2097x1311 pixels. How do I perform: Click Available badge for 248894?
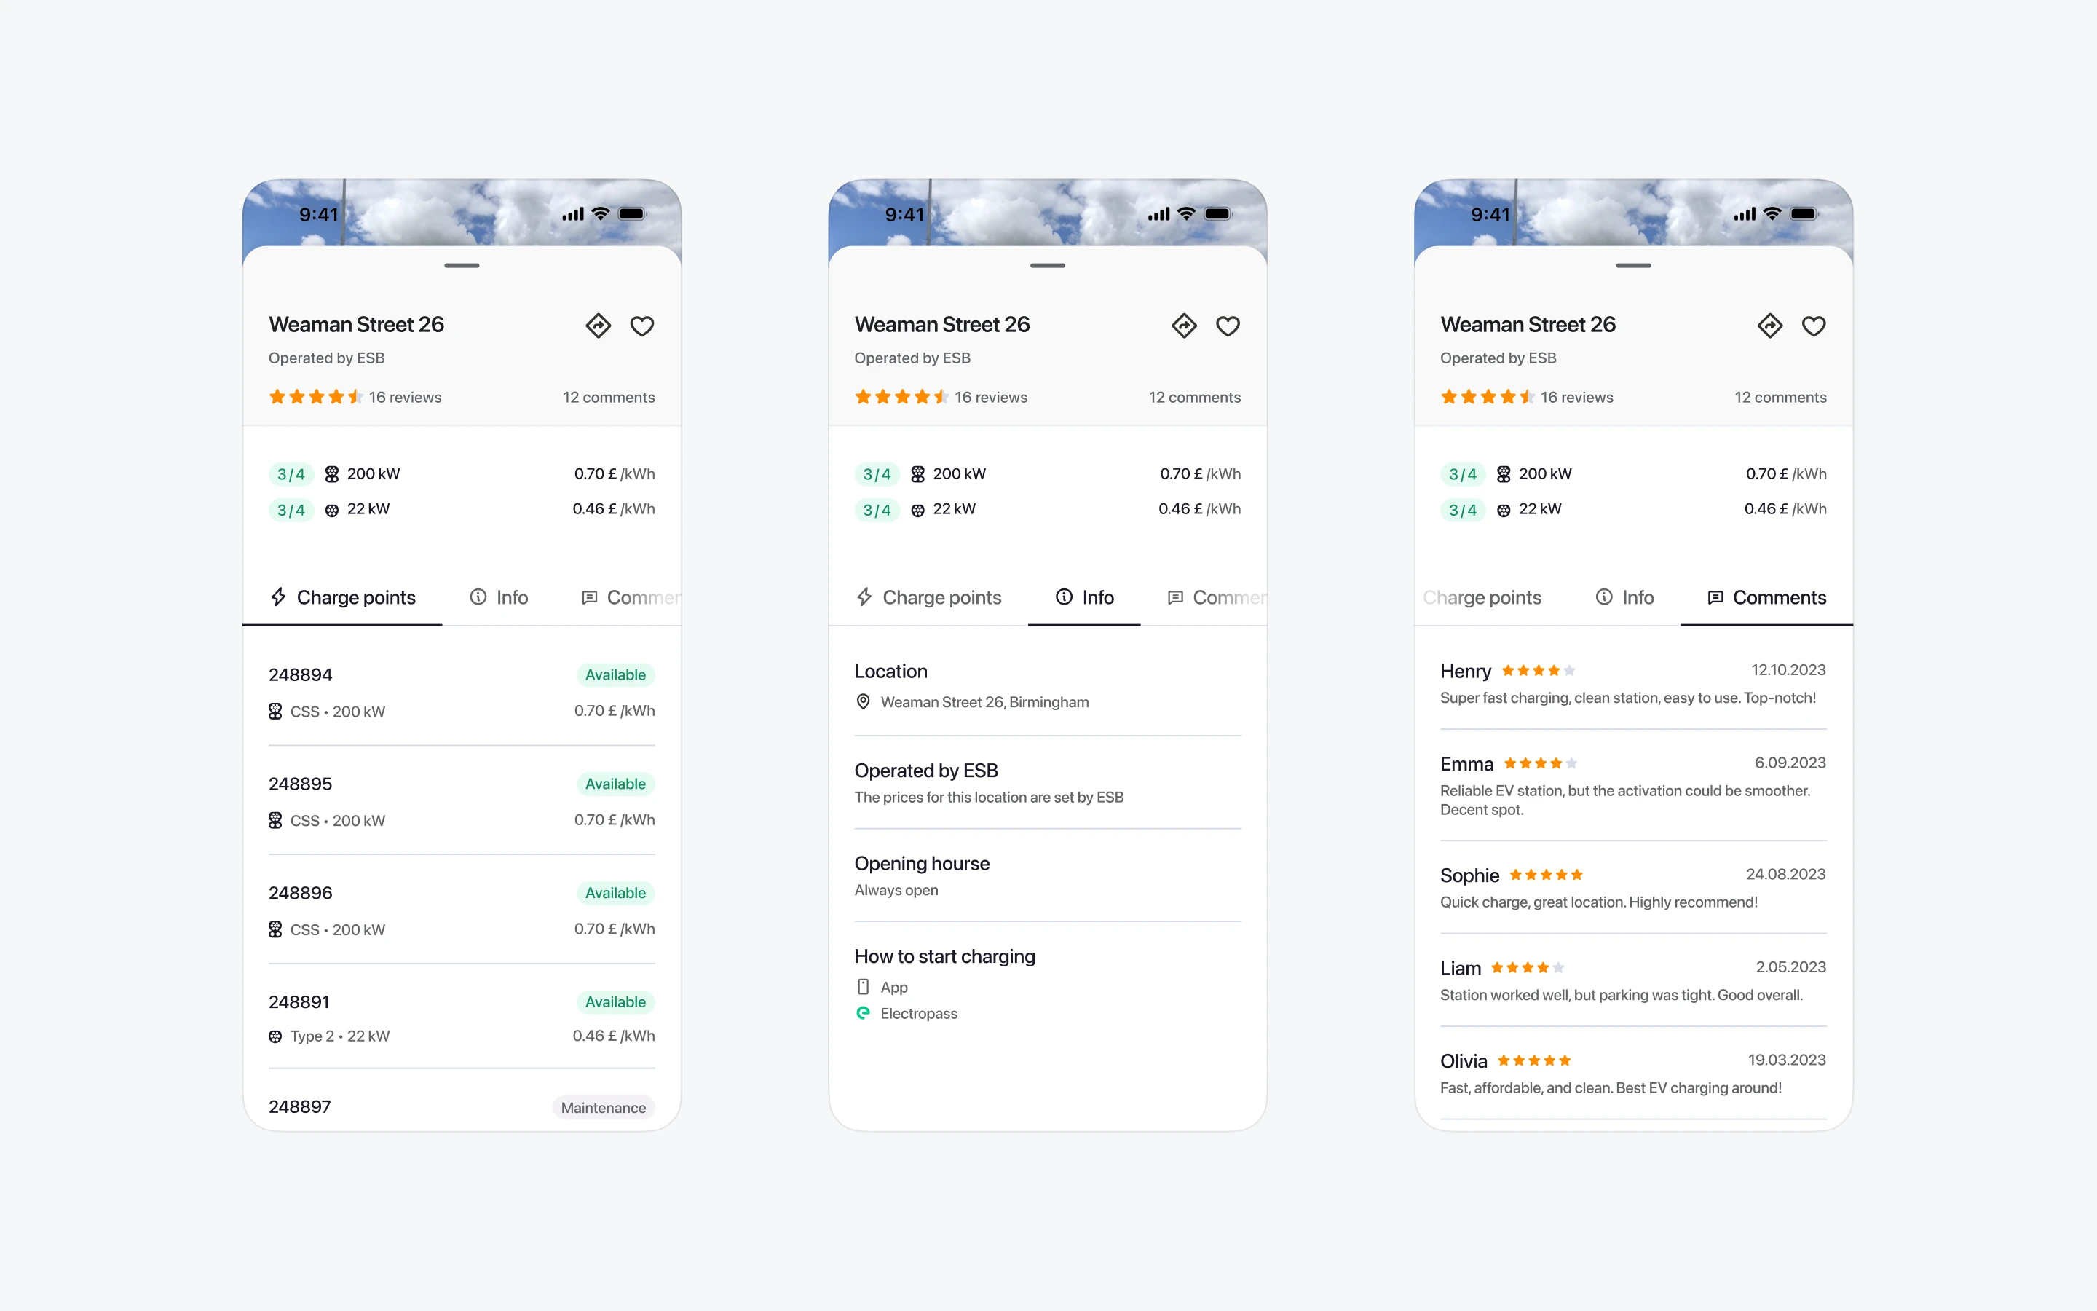(615, 674)
